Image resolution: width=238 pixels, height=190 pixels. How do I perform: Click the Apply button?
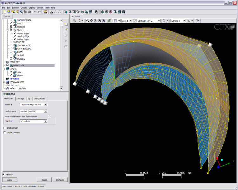click(10, 180)
